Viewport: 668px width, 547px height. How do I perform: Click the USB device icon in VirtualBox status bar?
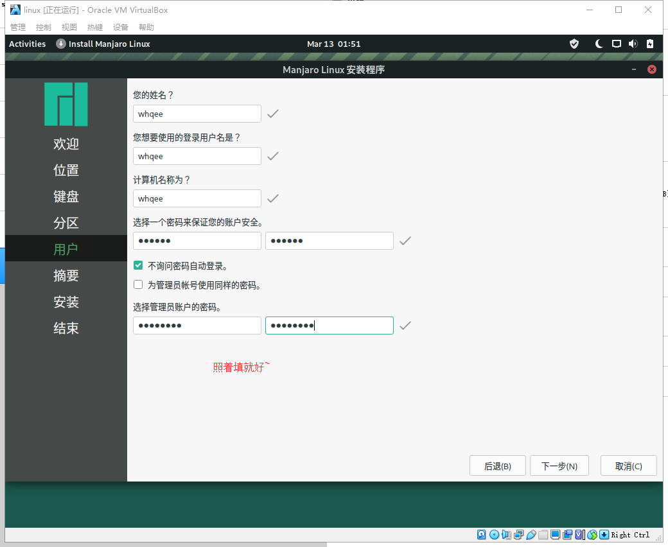click(x=531, y=535)
